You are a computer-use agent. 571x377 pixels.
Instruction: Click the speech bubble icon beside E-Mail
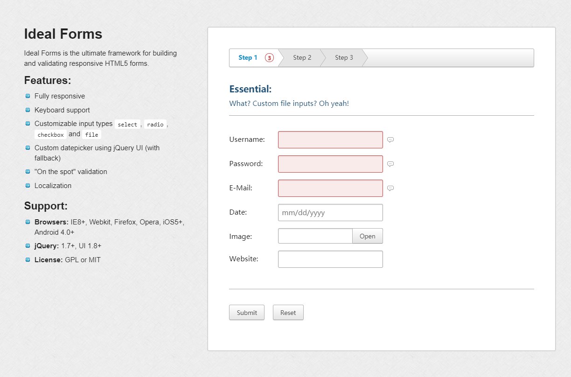click(390, 188)
